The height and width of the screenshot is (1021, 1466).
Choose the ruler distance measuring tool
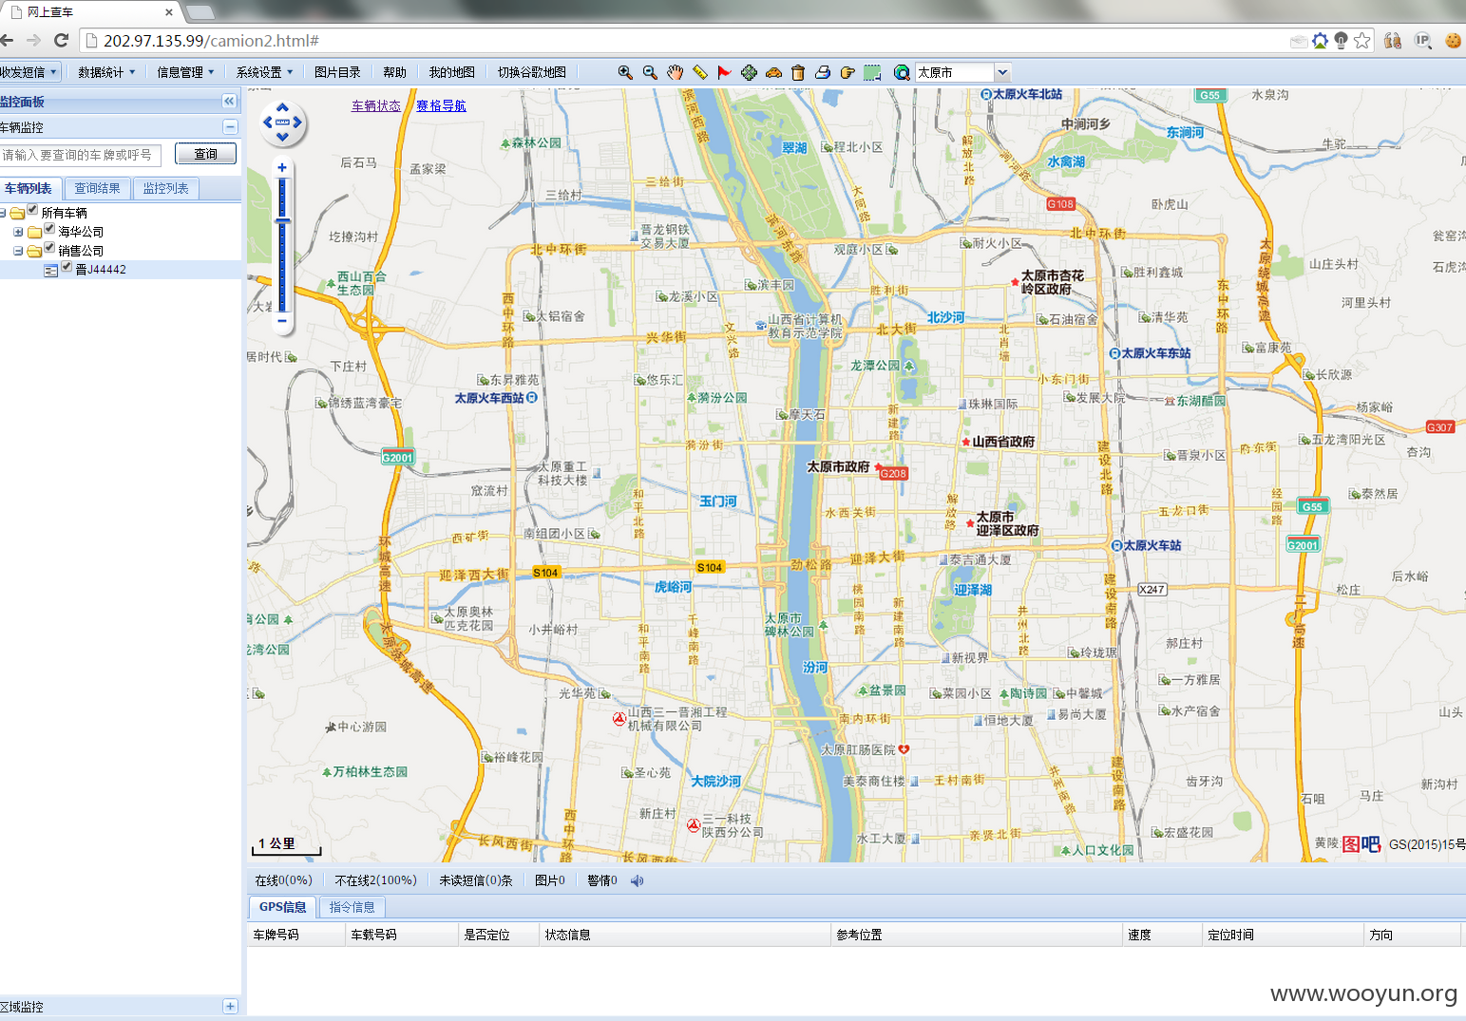(x=700, y=72)
